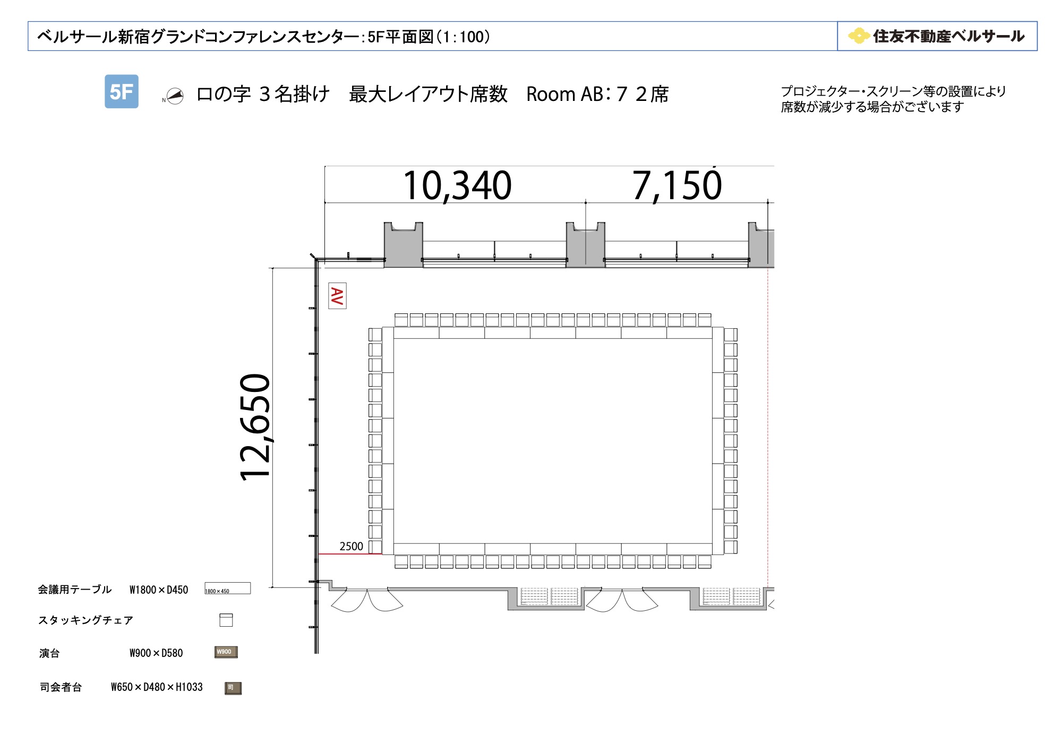Click the text 最大レイアウト席数
The image size is (1062, 751).
(x=429, y=94)
